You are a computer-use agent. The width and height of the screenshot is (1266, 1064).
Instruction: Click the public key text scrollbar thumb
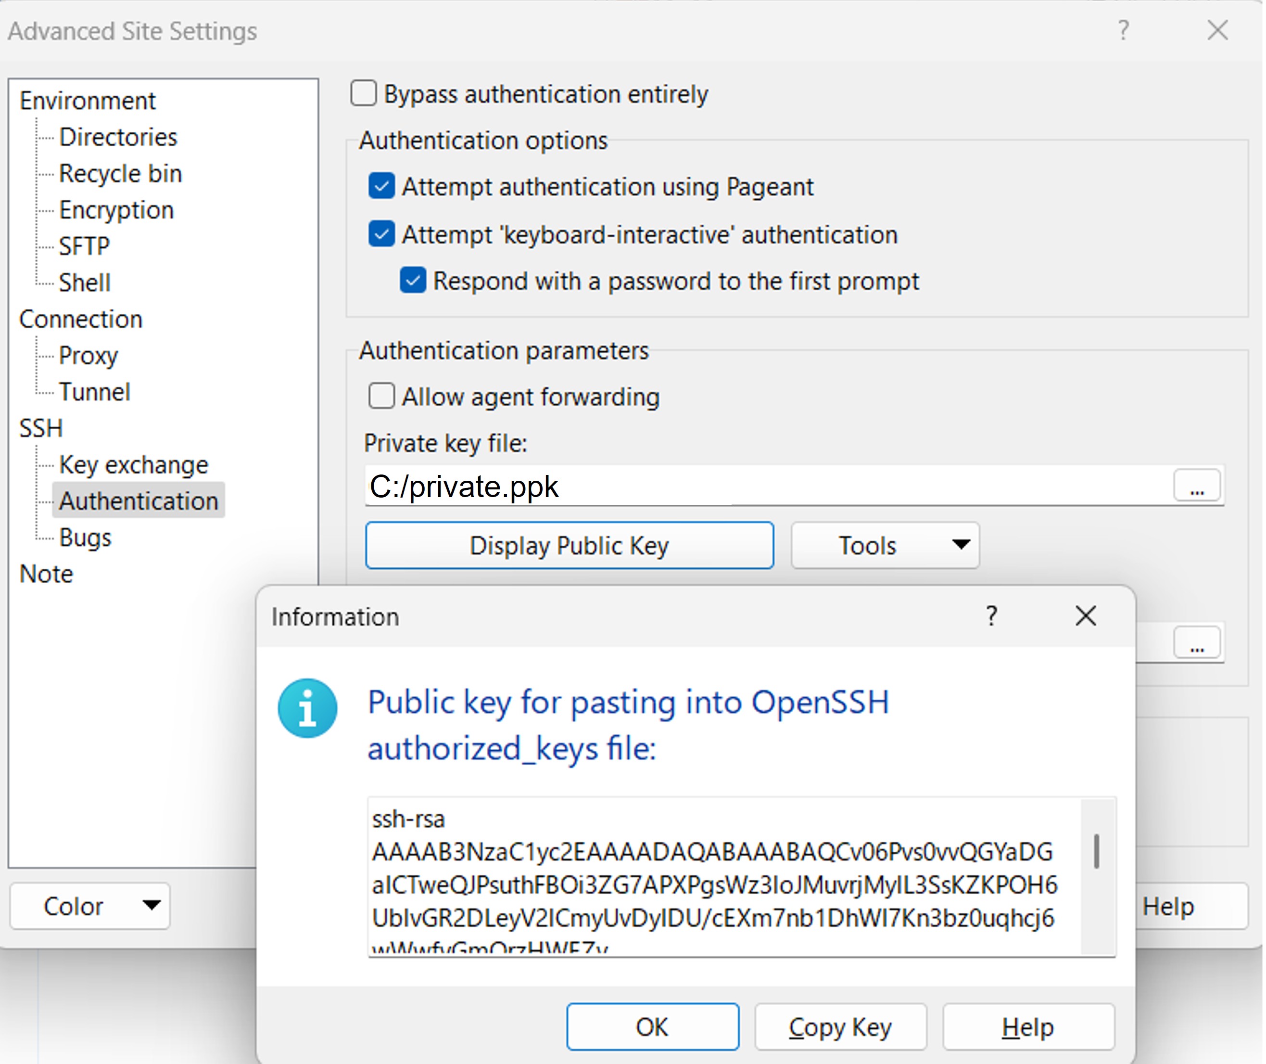[1096, 851]
